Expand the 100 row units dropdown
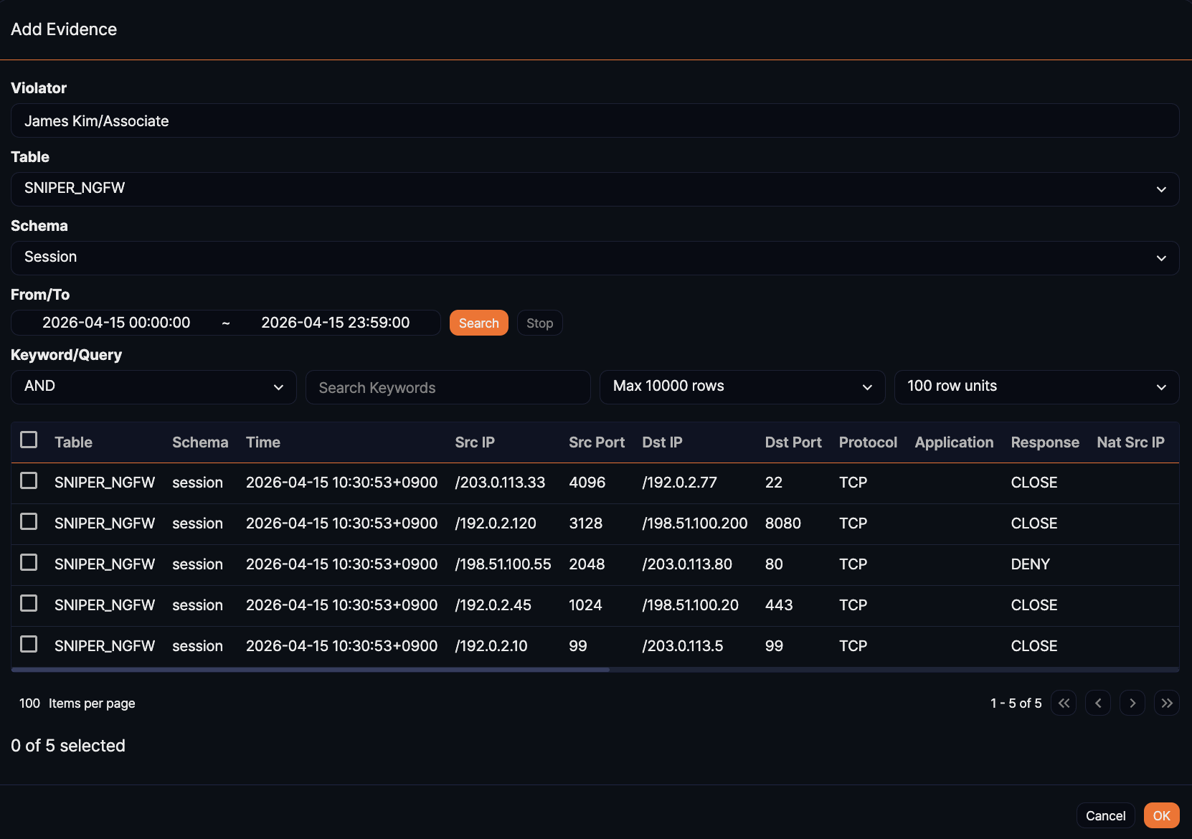The width and height of the screenshot is (1192, 839). [1036, 387]
